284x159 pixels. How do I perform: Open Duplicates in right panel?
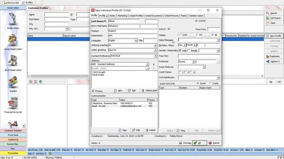[274, 57]
